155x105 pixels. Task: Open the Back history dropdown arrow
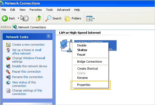[18, 18]
